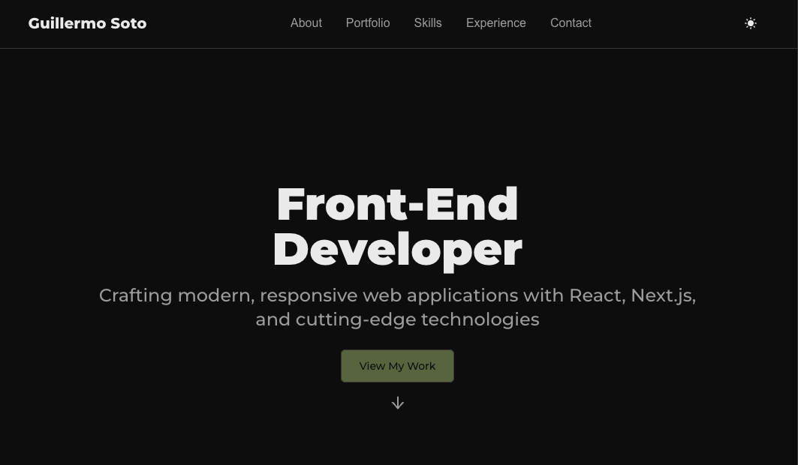The width and height of the screenshot is (798, 465).
Task: Click the Front-End Developer heading
Action: click(398, 225)
